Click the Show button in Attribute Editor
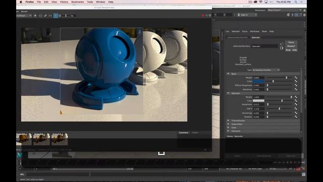323x182 pixels. [x=288, y=50]
